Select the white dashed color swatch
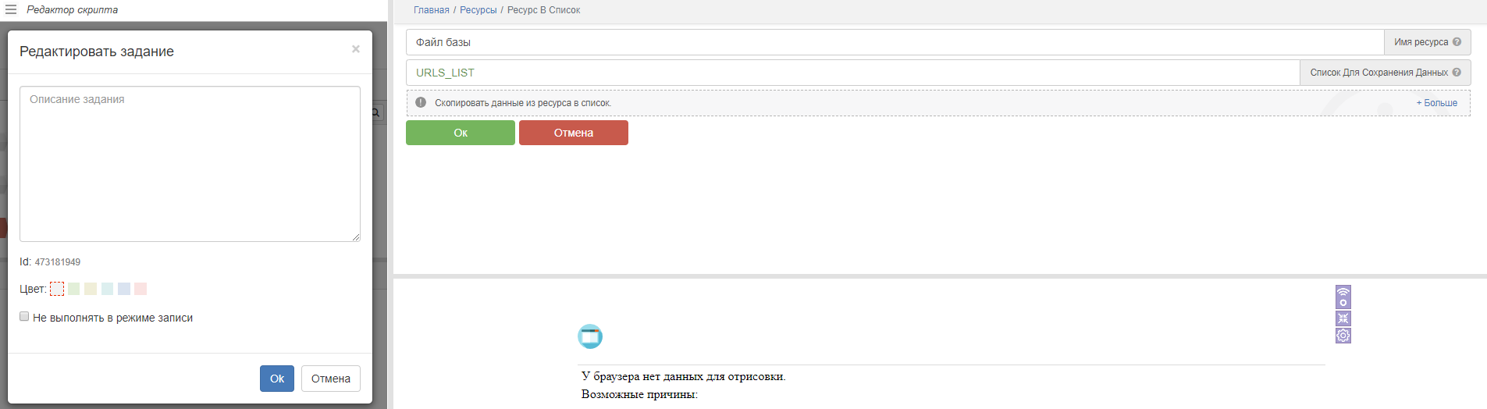This screenshot has height=409, width=1487. pyautogui.click(x=57, y=289)
